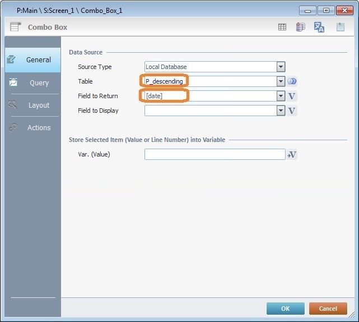The width and height of the screenshot is (359, 322).
Task: Click the arrow-V icon beside Var. (Value)
Action: point(292,155)
